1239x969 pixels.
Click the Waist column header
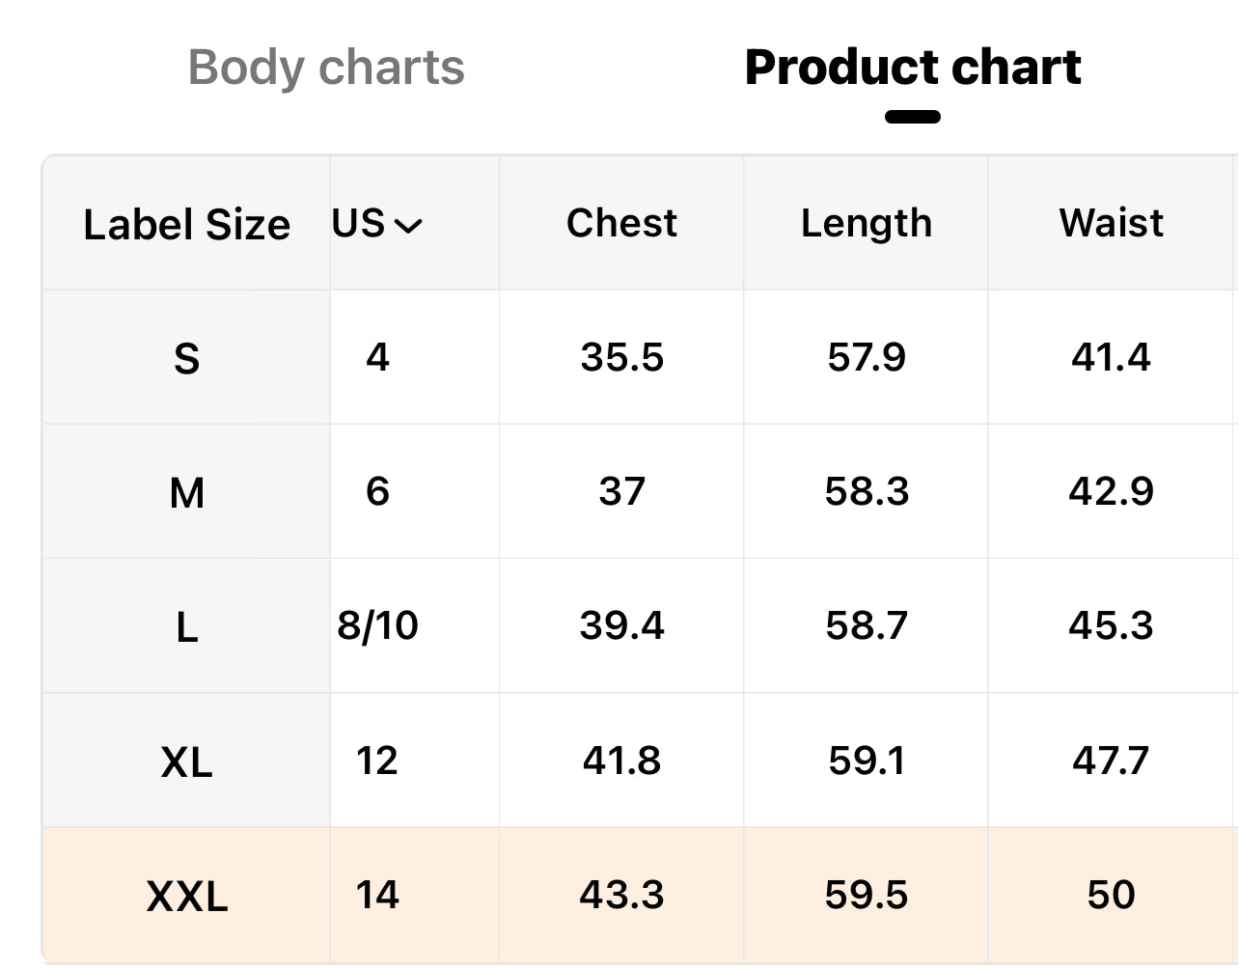tap(1111, 223)
